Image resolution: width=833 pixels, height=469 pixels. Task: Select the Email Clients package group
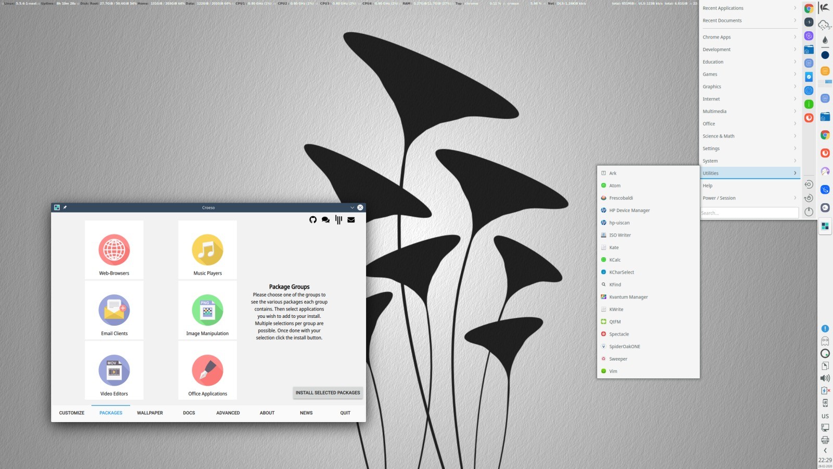(114, 311)
